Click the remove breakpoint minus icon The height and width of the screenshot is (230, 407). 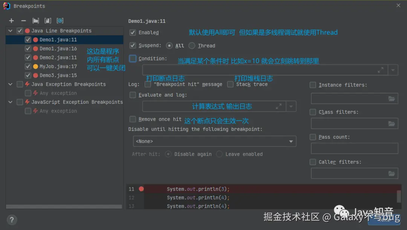tap(24, 21)
